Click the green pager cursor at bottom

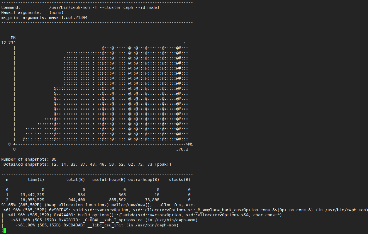(x=5, y=231)
